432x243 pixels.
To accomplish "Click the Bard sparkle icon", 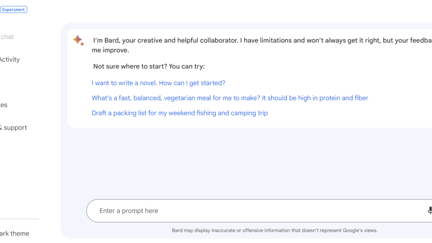I will pos(78,40).
